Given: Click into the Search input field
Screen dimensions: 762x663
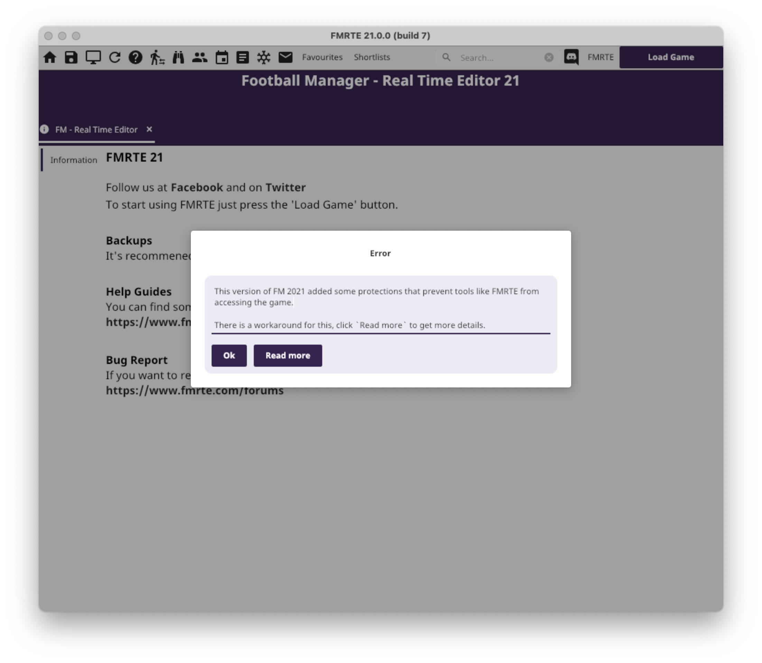Looking at the screenshot, I should click(498, 58).
